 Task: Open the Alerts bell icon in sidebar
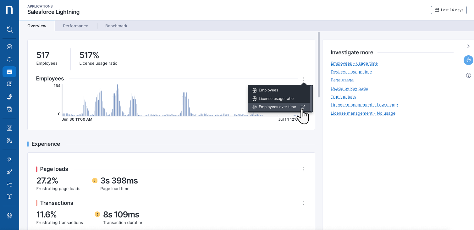[x=9, y=59]
